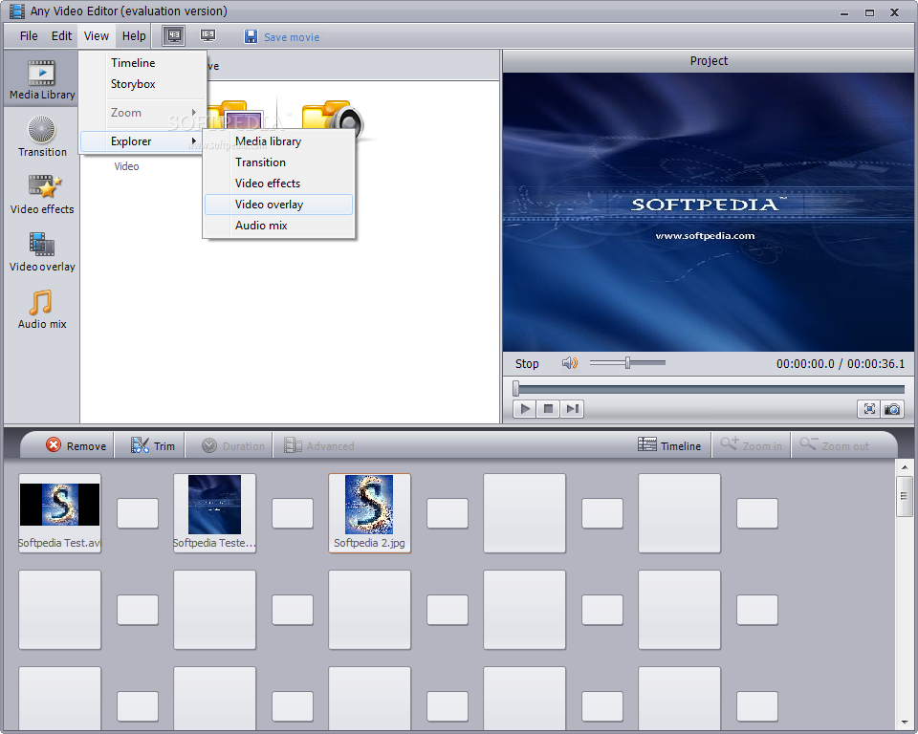Adjust the volume slider handle
918x734 pixels.
tap(627, 363)
